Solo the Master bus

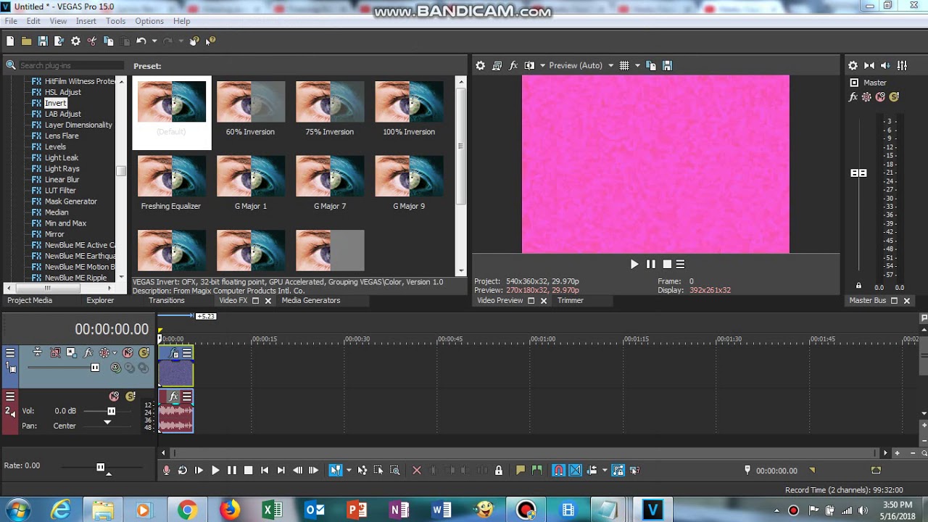pyautogui.click(x=894, y=96)
